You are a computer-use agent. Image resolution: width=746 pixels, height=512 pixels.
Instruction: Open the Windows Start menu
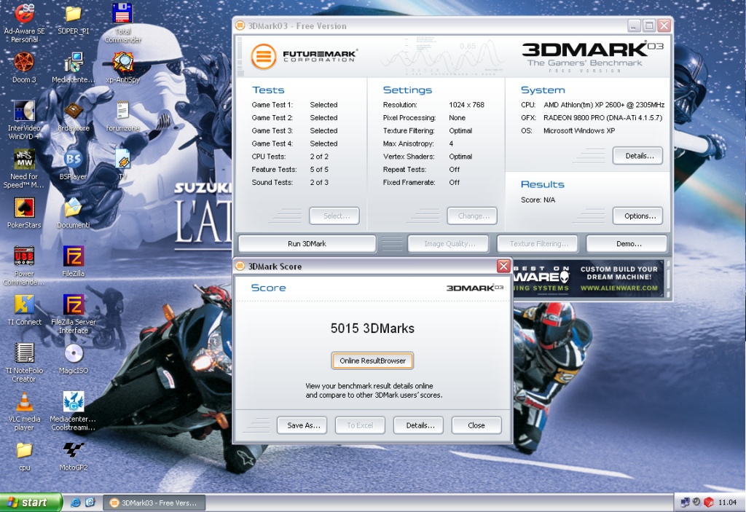coord(27,503)
